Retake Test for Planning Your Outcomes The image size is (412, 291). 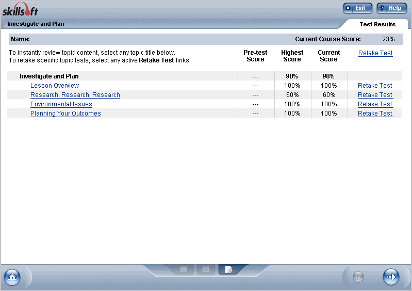click(375, 114)
